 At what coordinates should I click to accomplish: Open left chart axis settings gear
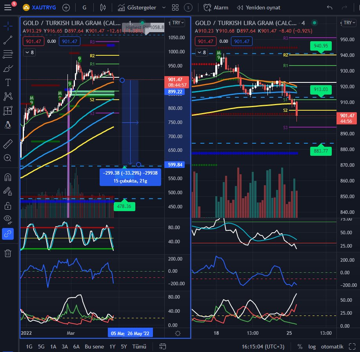(x=178, y=333)
